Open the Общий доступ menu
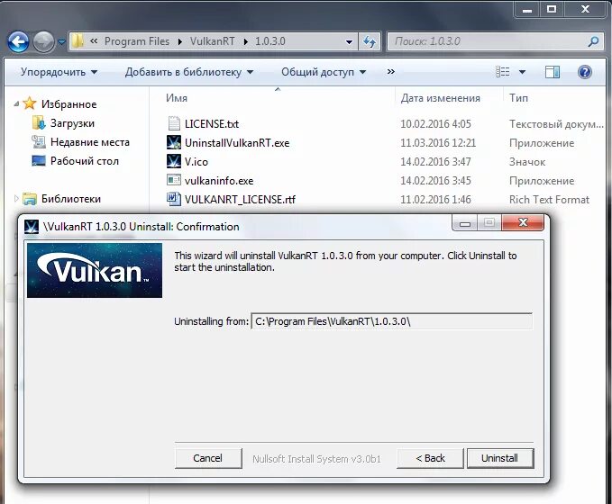This screenshot has height=504, width=612. click(x=324, y=72)
